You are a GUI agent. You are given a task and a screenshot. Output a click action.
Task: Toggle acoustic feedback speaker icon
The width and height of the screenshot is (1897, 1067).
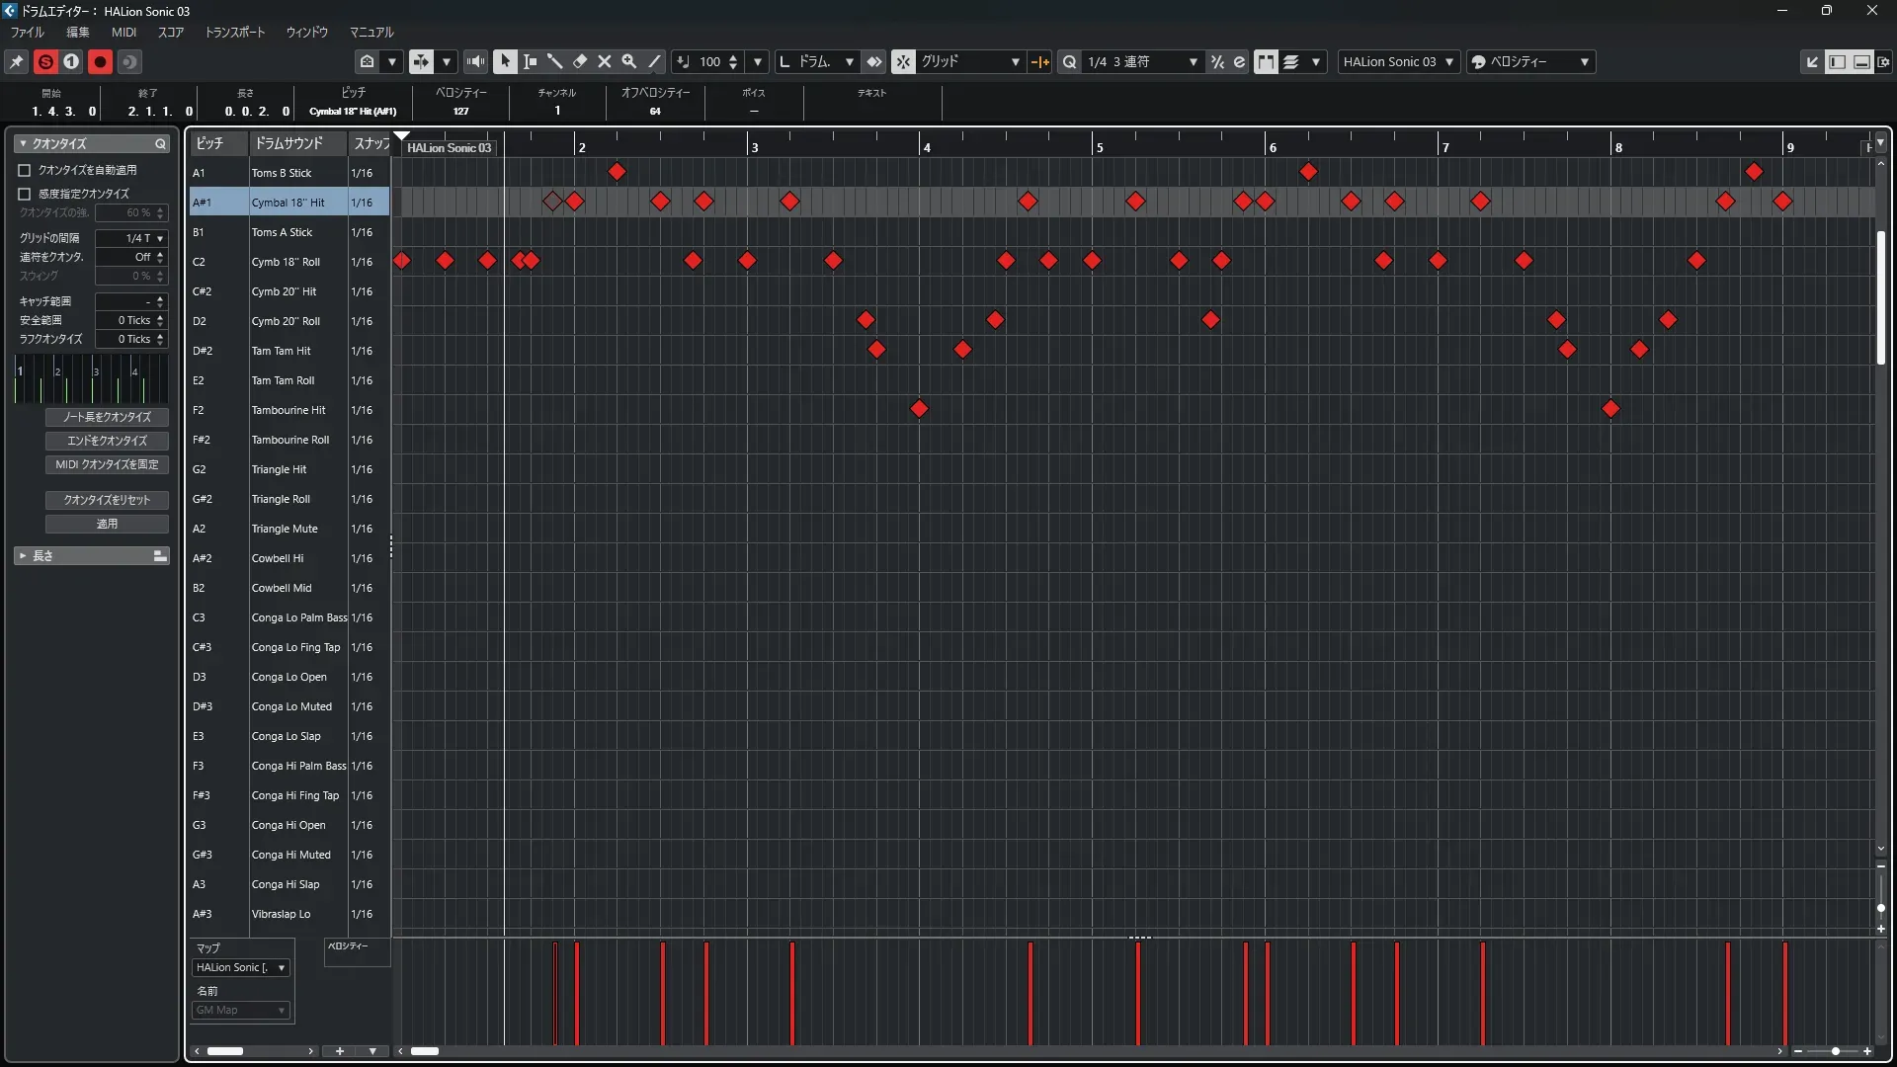pos(475,61)
